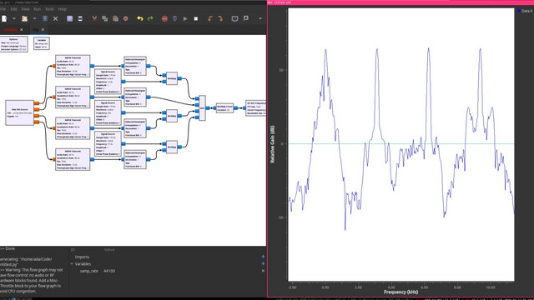This screenshot has width=534, height=300.
Task: Toggle the console panel toolbar icon
Action: tap(234, 18)
